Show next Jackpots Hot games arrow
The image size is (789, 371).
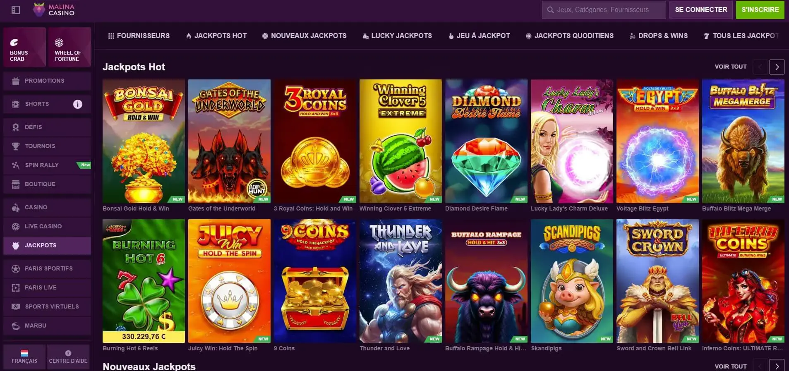point(777,67)
